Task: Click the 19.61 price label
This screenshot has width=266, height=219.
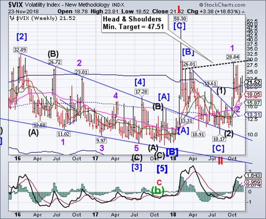Action: (x=210, y=83)
